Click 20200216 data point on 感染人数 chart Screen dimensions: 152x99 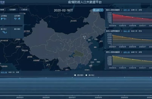pos(133,38)
